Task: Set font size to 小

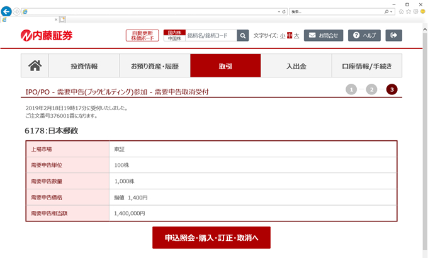Action: 283,35
